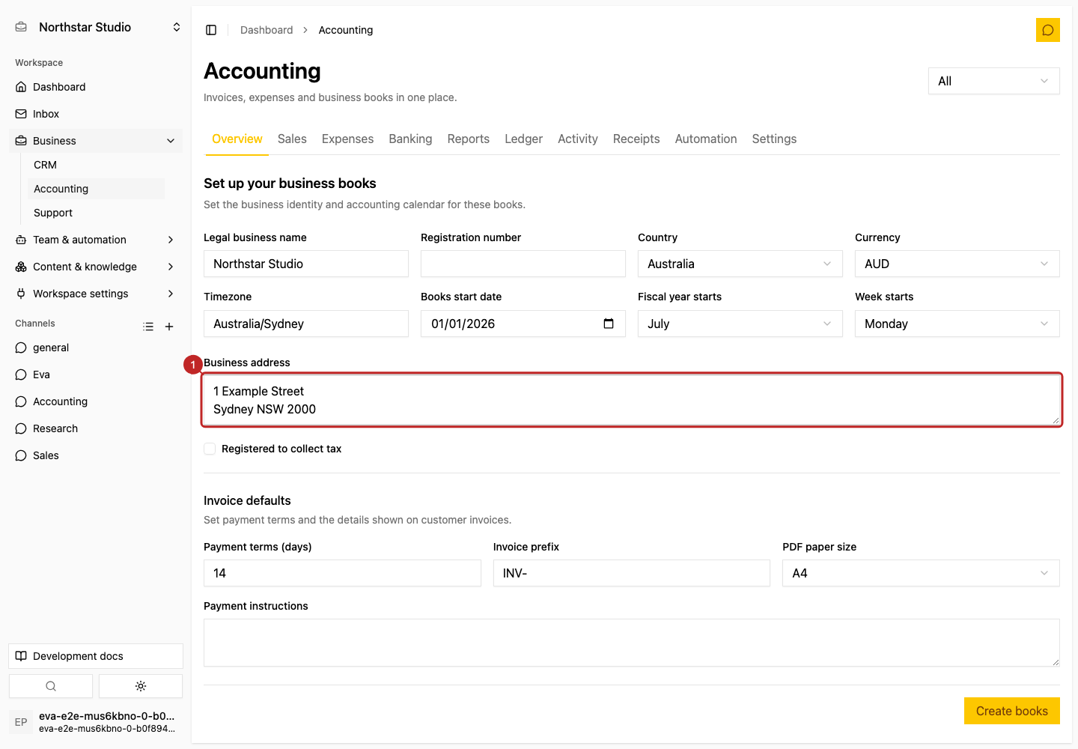Collapse the Business section chevron
The image size is (1078, 749).
pos(171,141)
